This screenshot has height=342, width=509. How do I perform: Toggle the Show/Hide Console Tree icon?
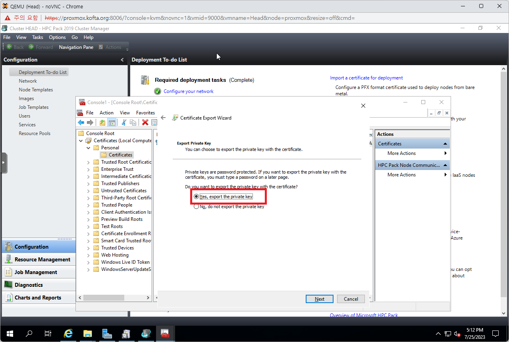tap(112, 122)
